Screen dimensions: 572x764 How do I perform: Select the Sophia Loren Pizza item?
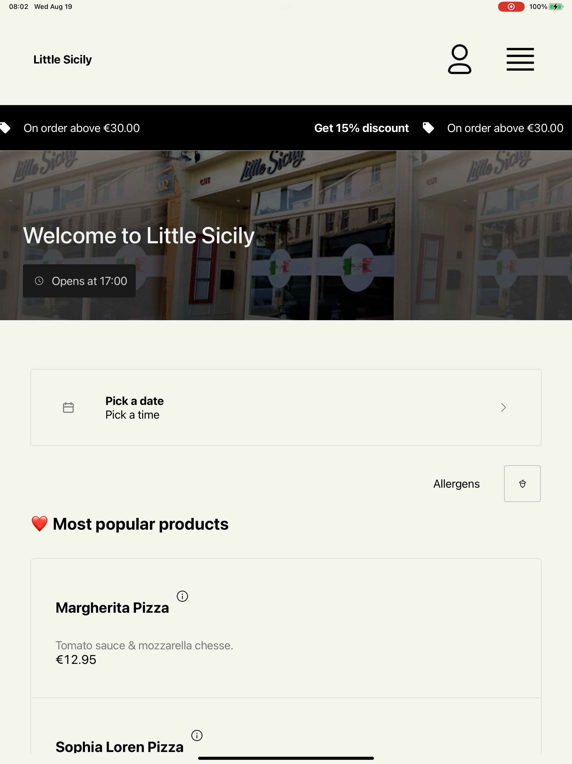click(x=286, y=725)
